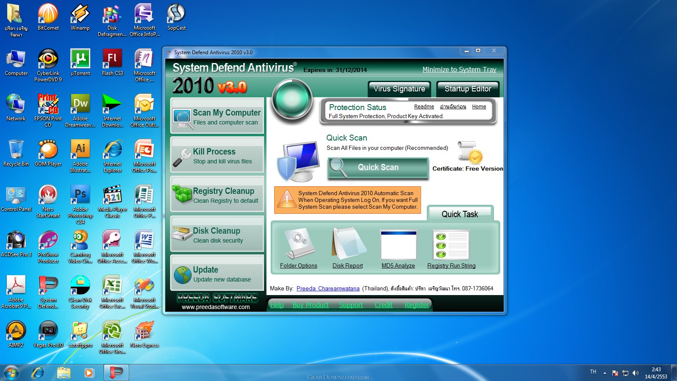Screen dimensions: 677x381
Task: Open Register in bottom menu
Action: pyautogui.click(x=416, y=305)
